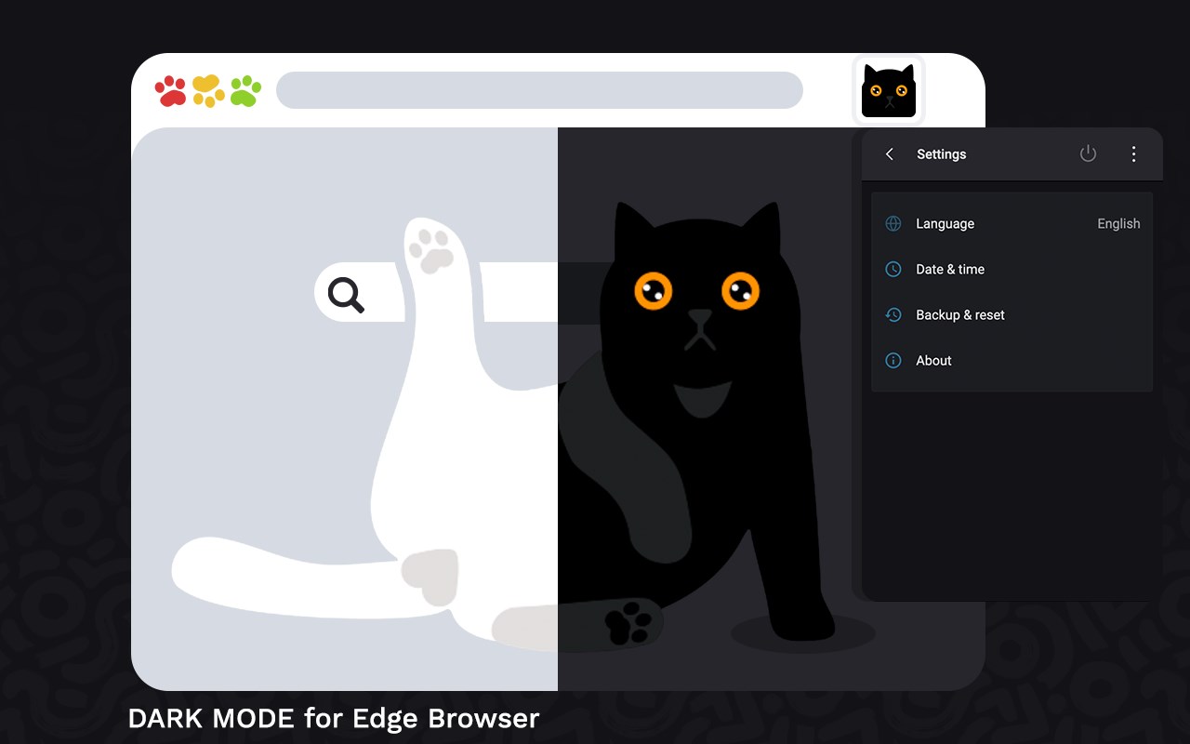1190x744 pixels.
Task: Open the Language setting
Action: coord(1012,223)
